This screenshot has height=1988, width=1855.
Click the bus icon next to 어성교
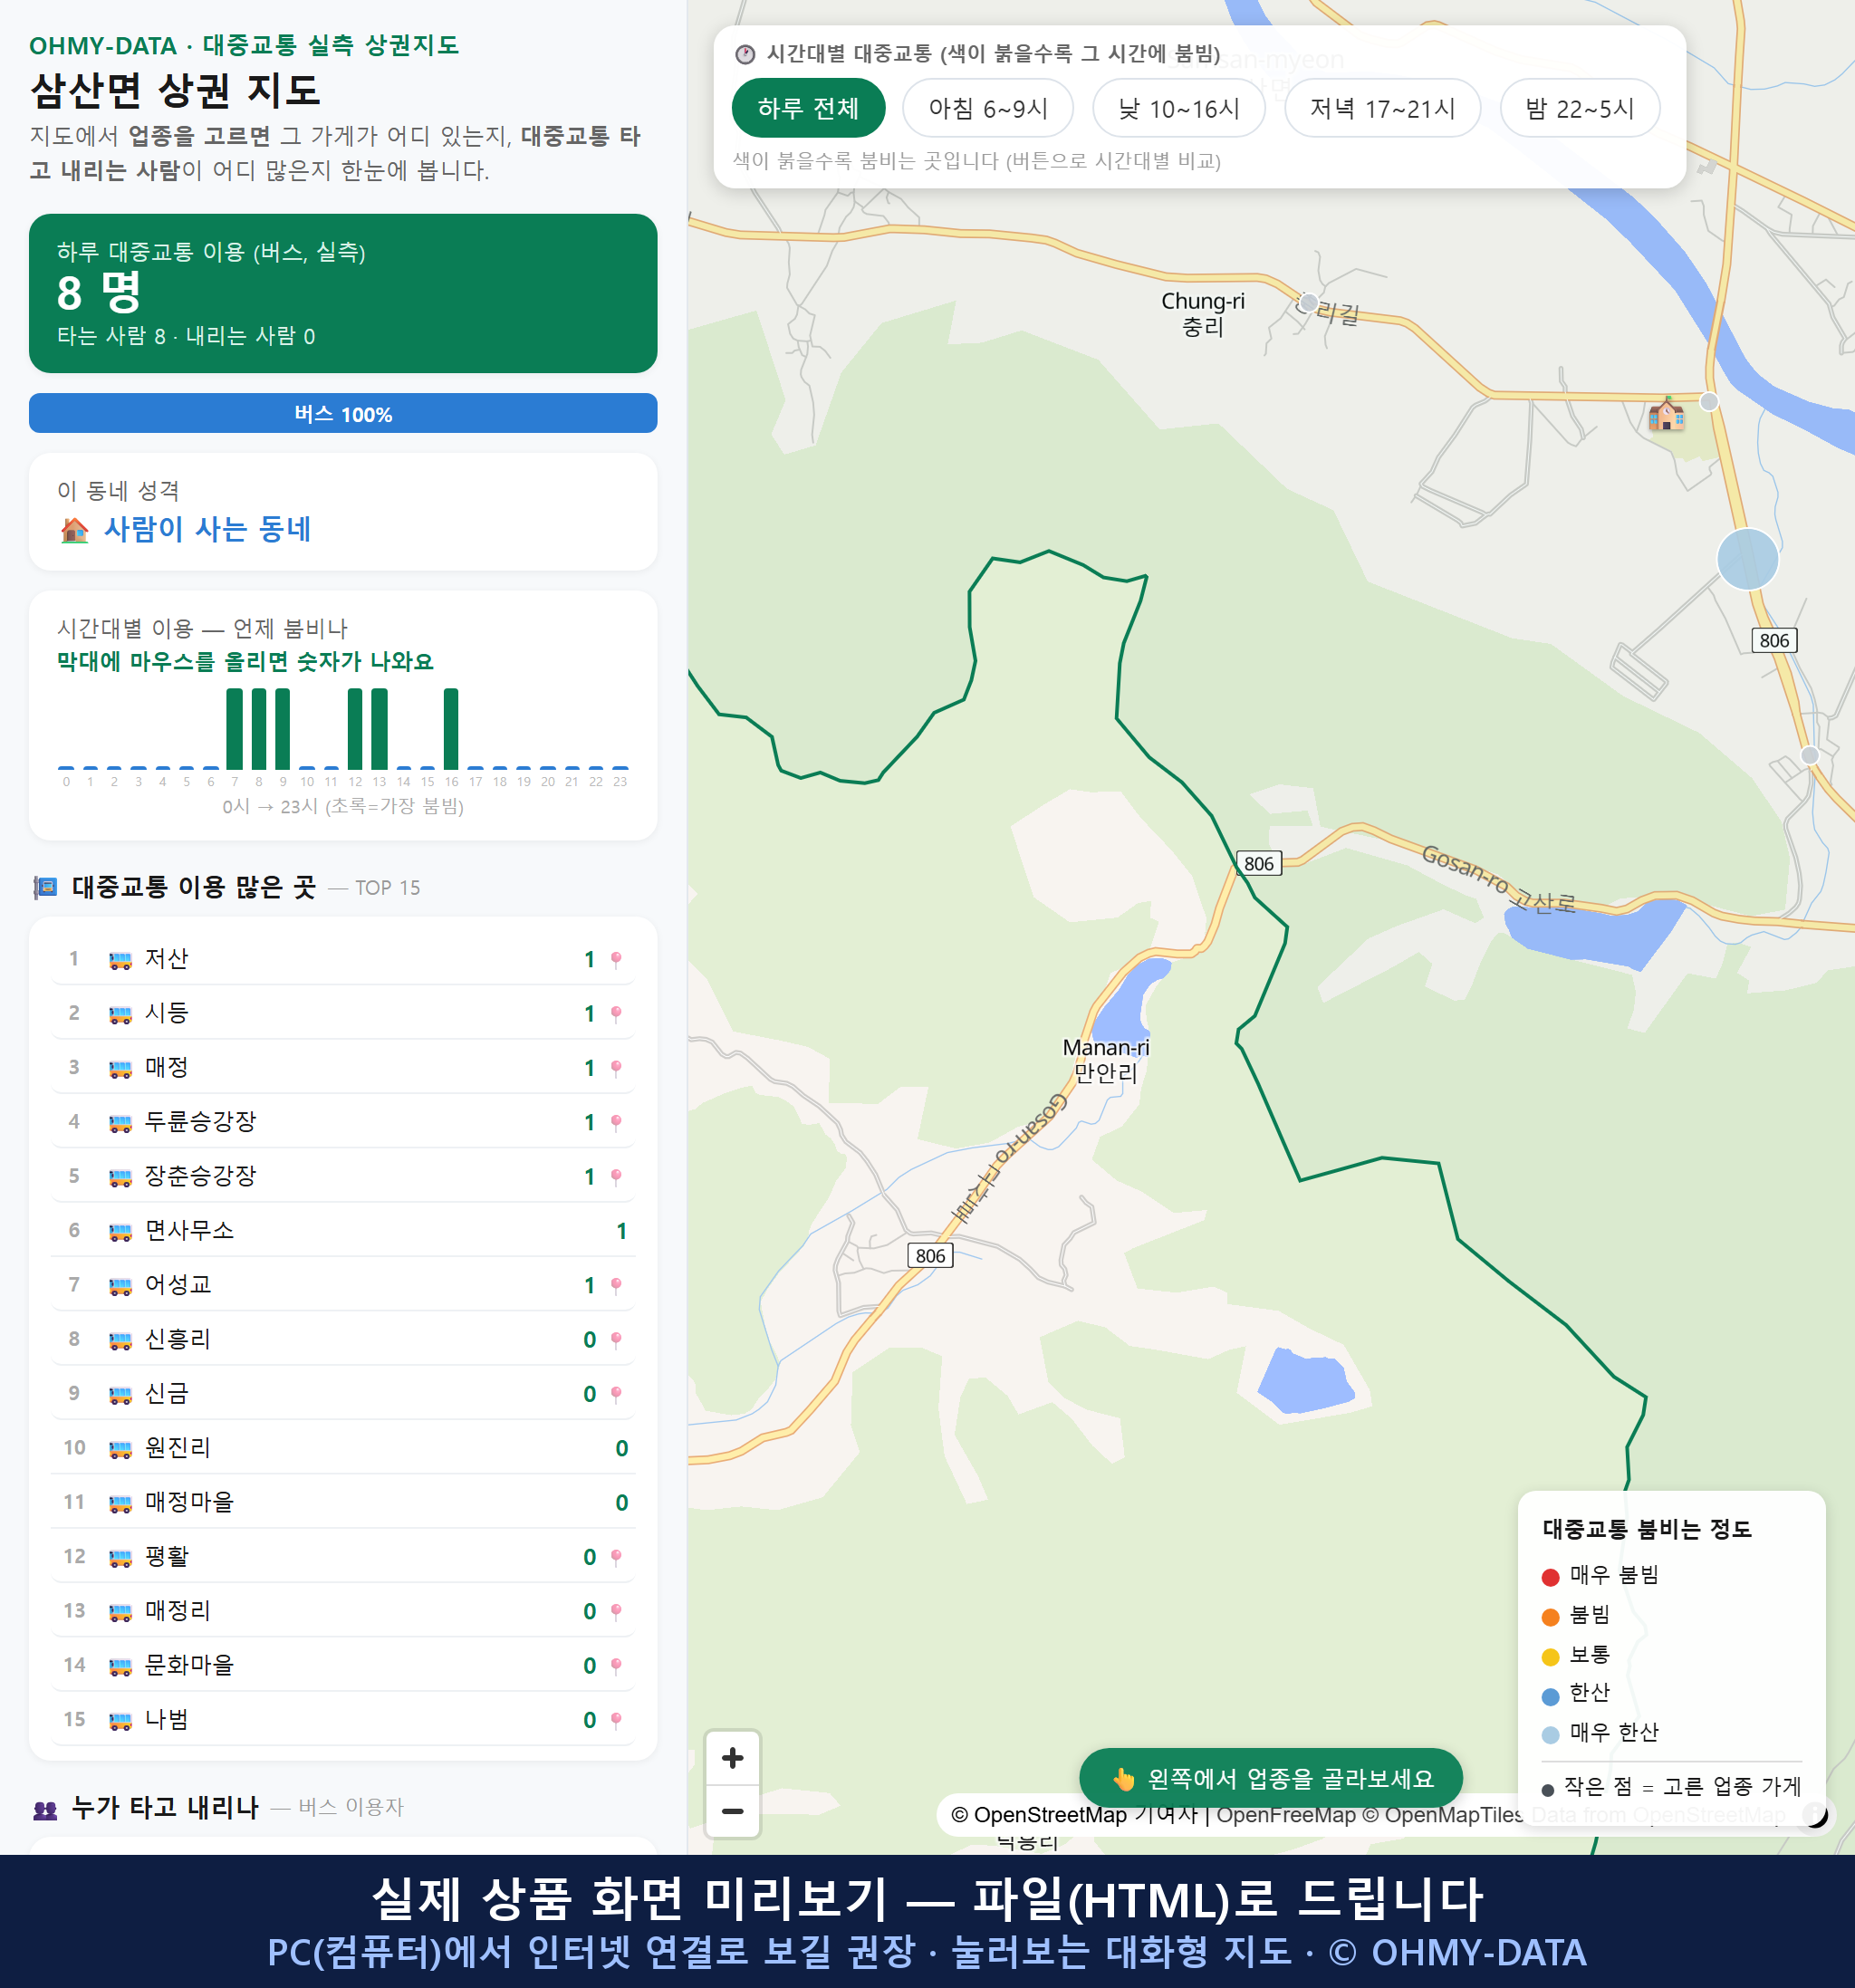(120, 1286)
